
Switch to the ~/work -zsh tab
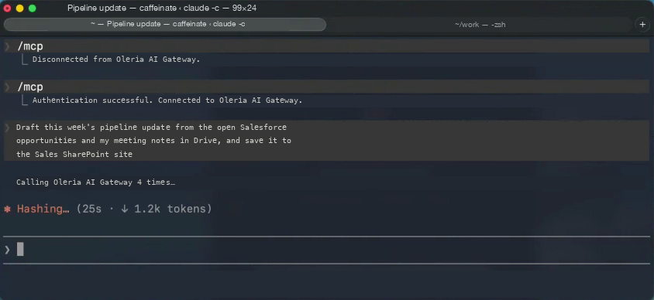(480, 25)
